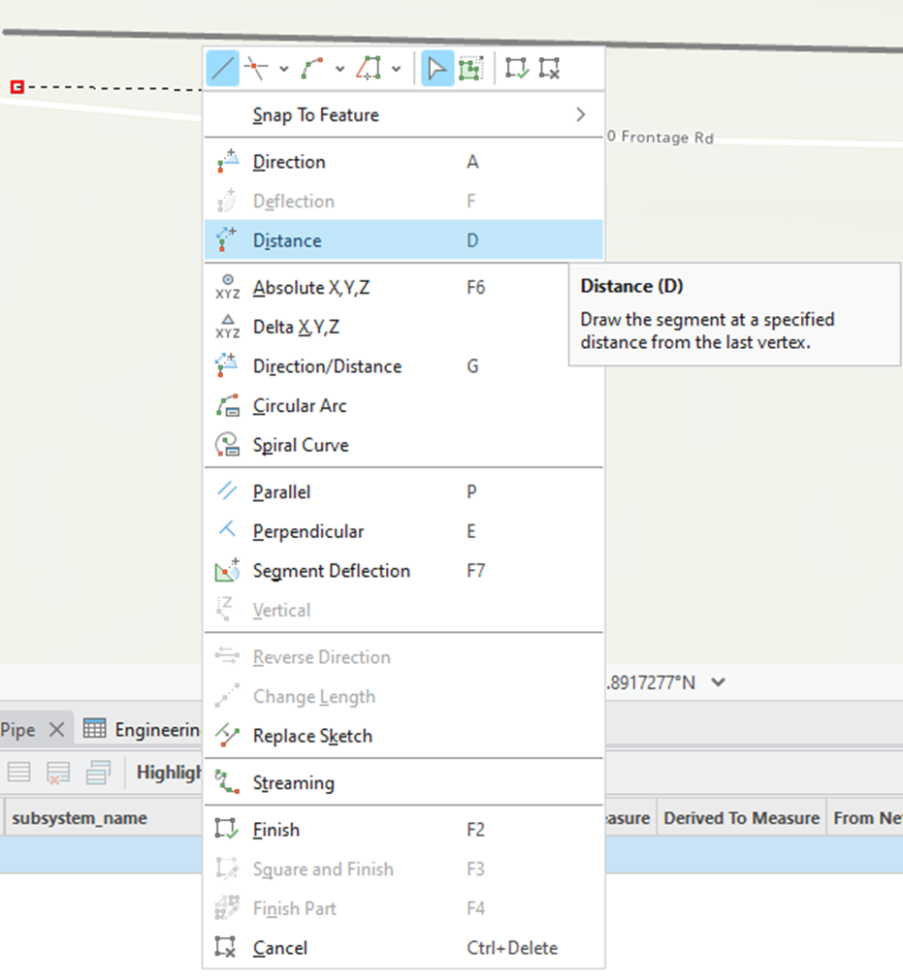Select the point intersection construction tool

click(x=254, y=68)
